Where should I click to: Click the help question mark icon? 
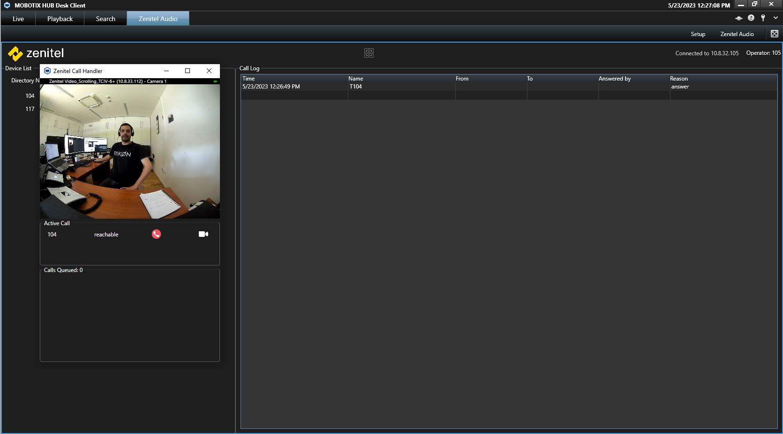tap(751, 18)
